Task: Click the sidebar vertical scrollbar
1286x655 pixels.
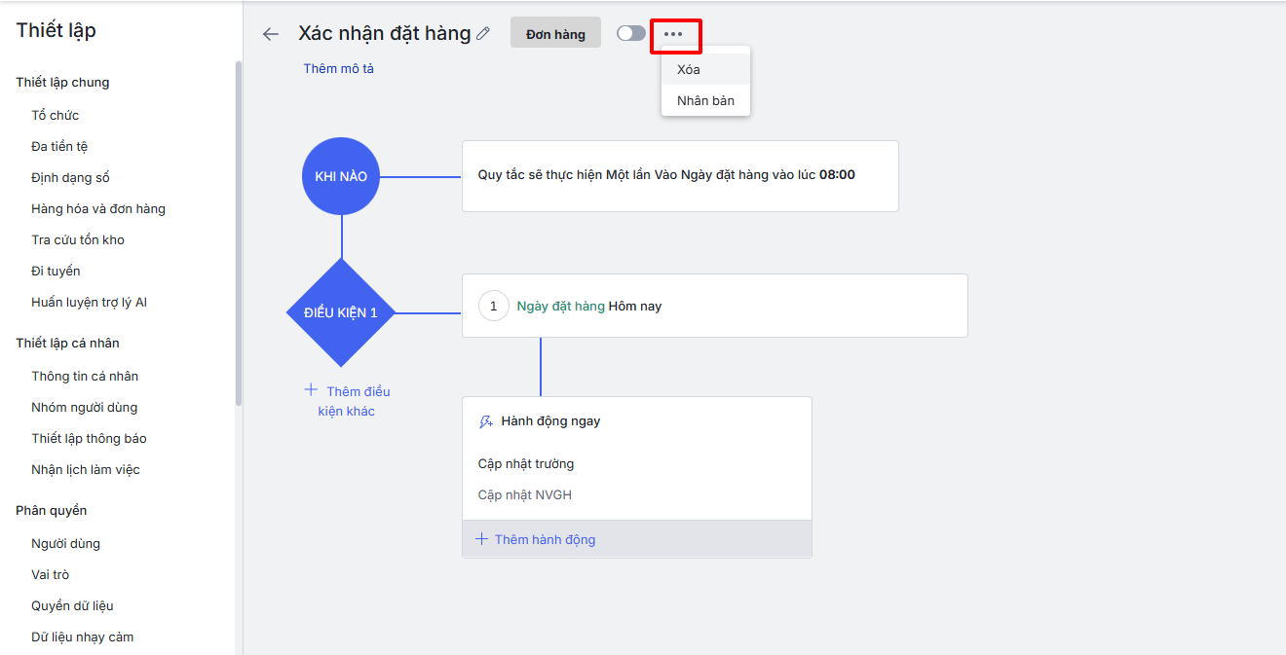Action: pos(239,234)
